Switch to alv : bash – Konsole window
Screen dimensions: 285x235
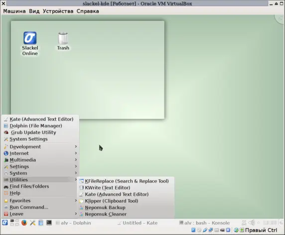204,223
